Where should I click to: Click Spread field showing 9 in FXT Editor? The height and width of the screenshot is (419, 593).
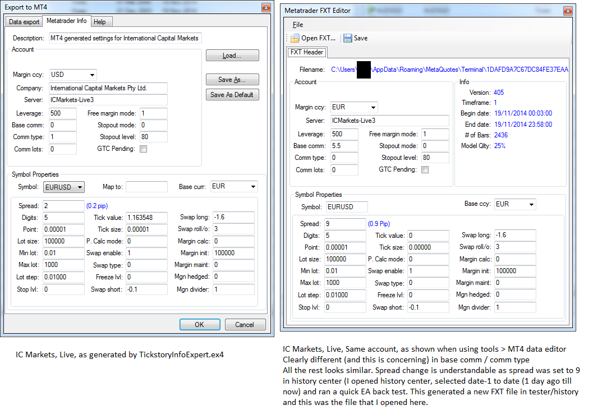[345, 224]
